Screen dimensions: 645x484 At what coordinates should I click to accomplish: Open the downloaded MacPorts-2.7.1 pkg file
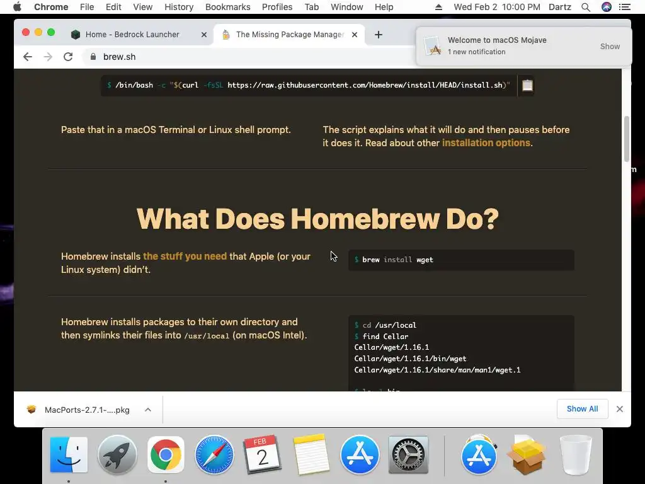coord(86,410)
